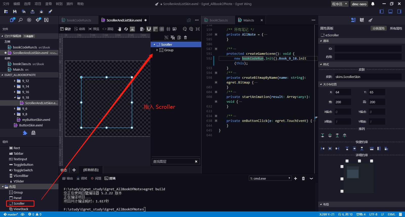Switch to the bookCodeRun.ts tab
Viewport: 405px width, 217px height.
79,20
